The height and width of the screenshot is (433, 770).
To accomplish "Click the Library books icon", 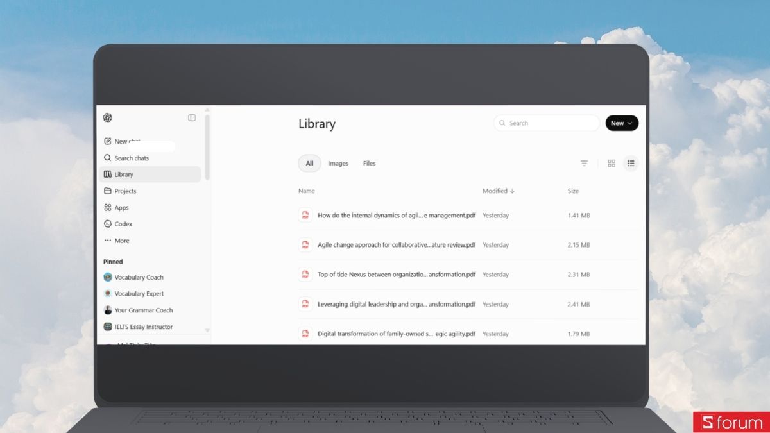I will [x=108, y=174].
